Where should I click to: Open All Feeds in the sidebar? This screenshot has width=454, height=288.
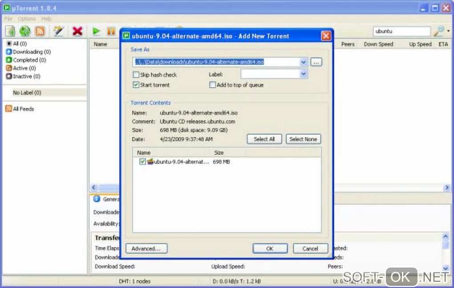coord(20,109)
